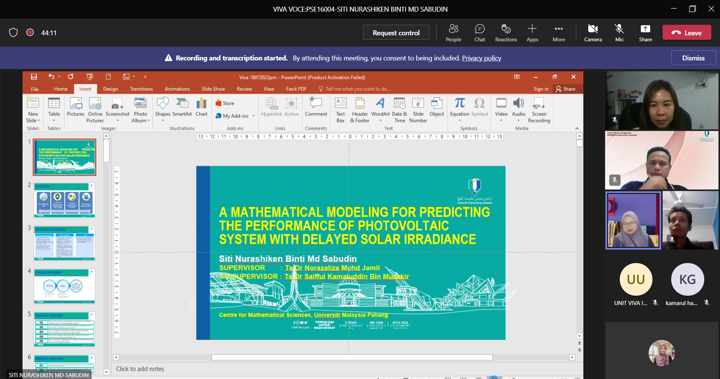Click the UU participant avatar
Viewport: 720px width, 379px height.
pyautogui.click(x=636, y=279)
